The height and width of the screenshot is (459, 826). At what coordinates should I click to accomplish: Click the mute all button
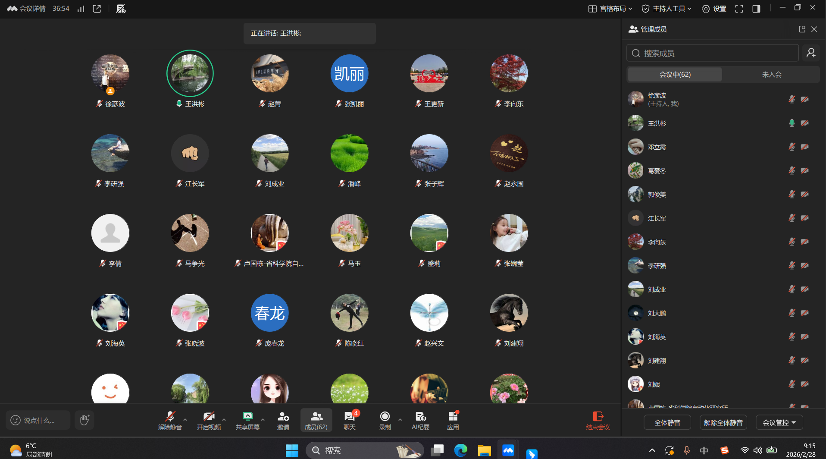coord(667,423)
